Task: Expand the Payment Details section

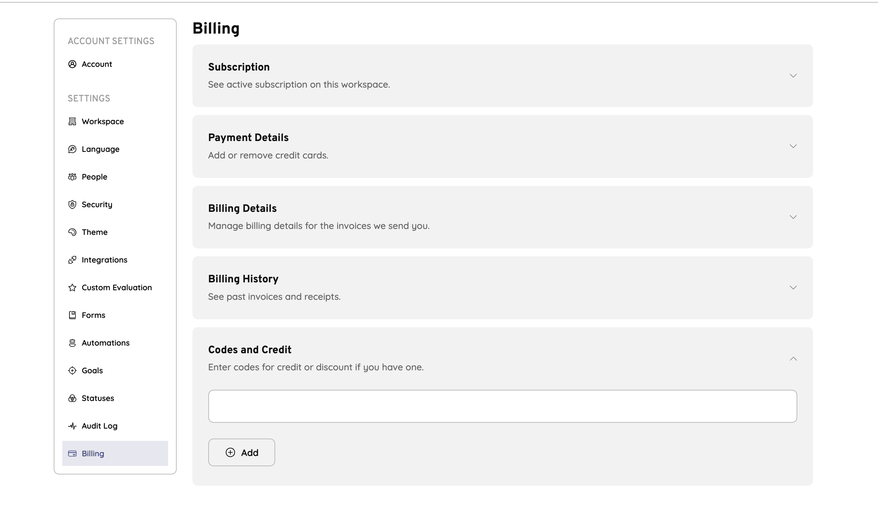Action: 793,146
